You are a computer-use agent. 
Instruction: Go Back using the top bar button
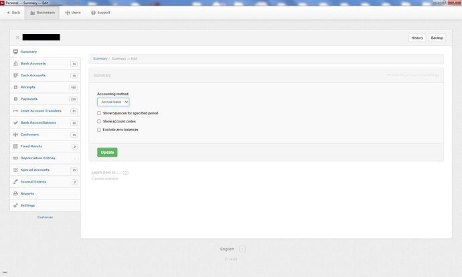pos(13,13)
